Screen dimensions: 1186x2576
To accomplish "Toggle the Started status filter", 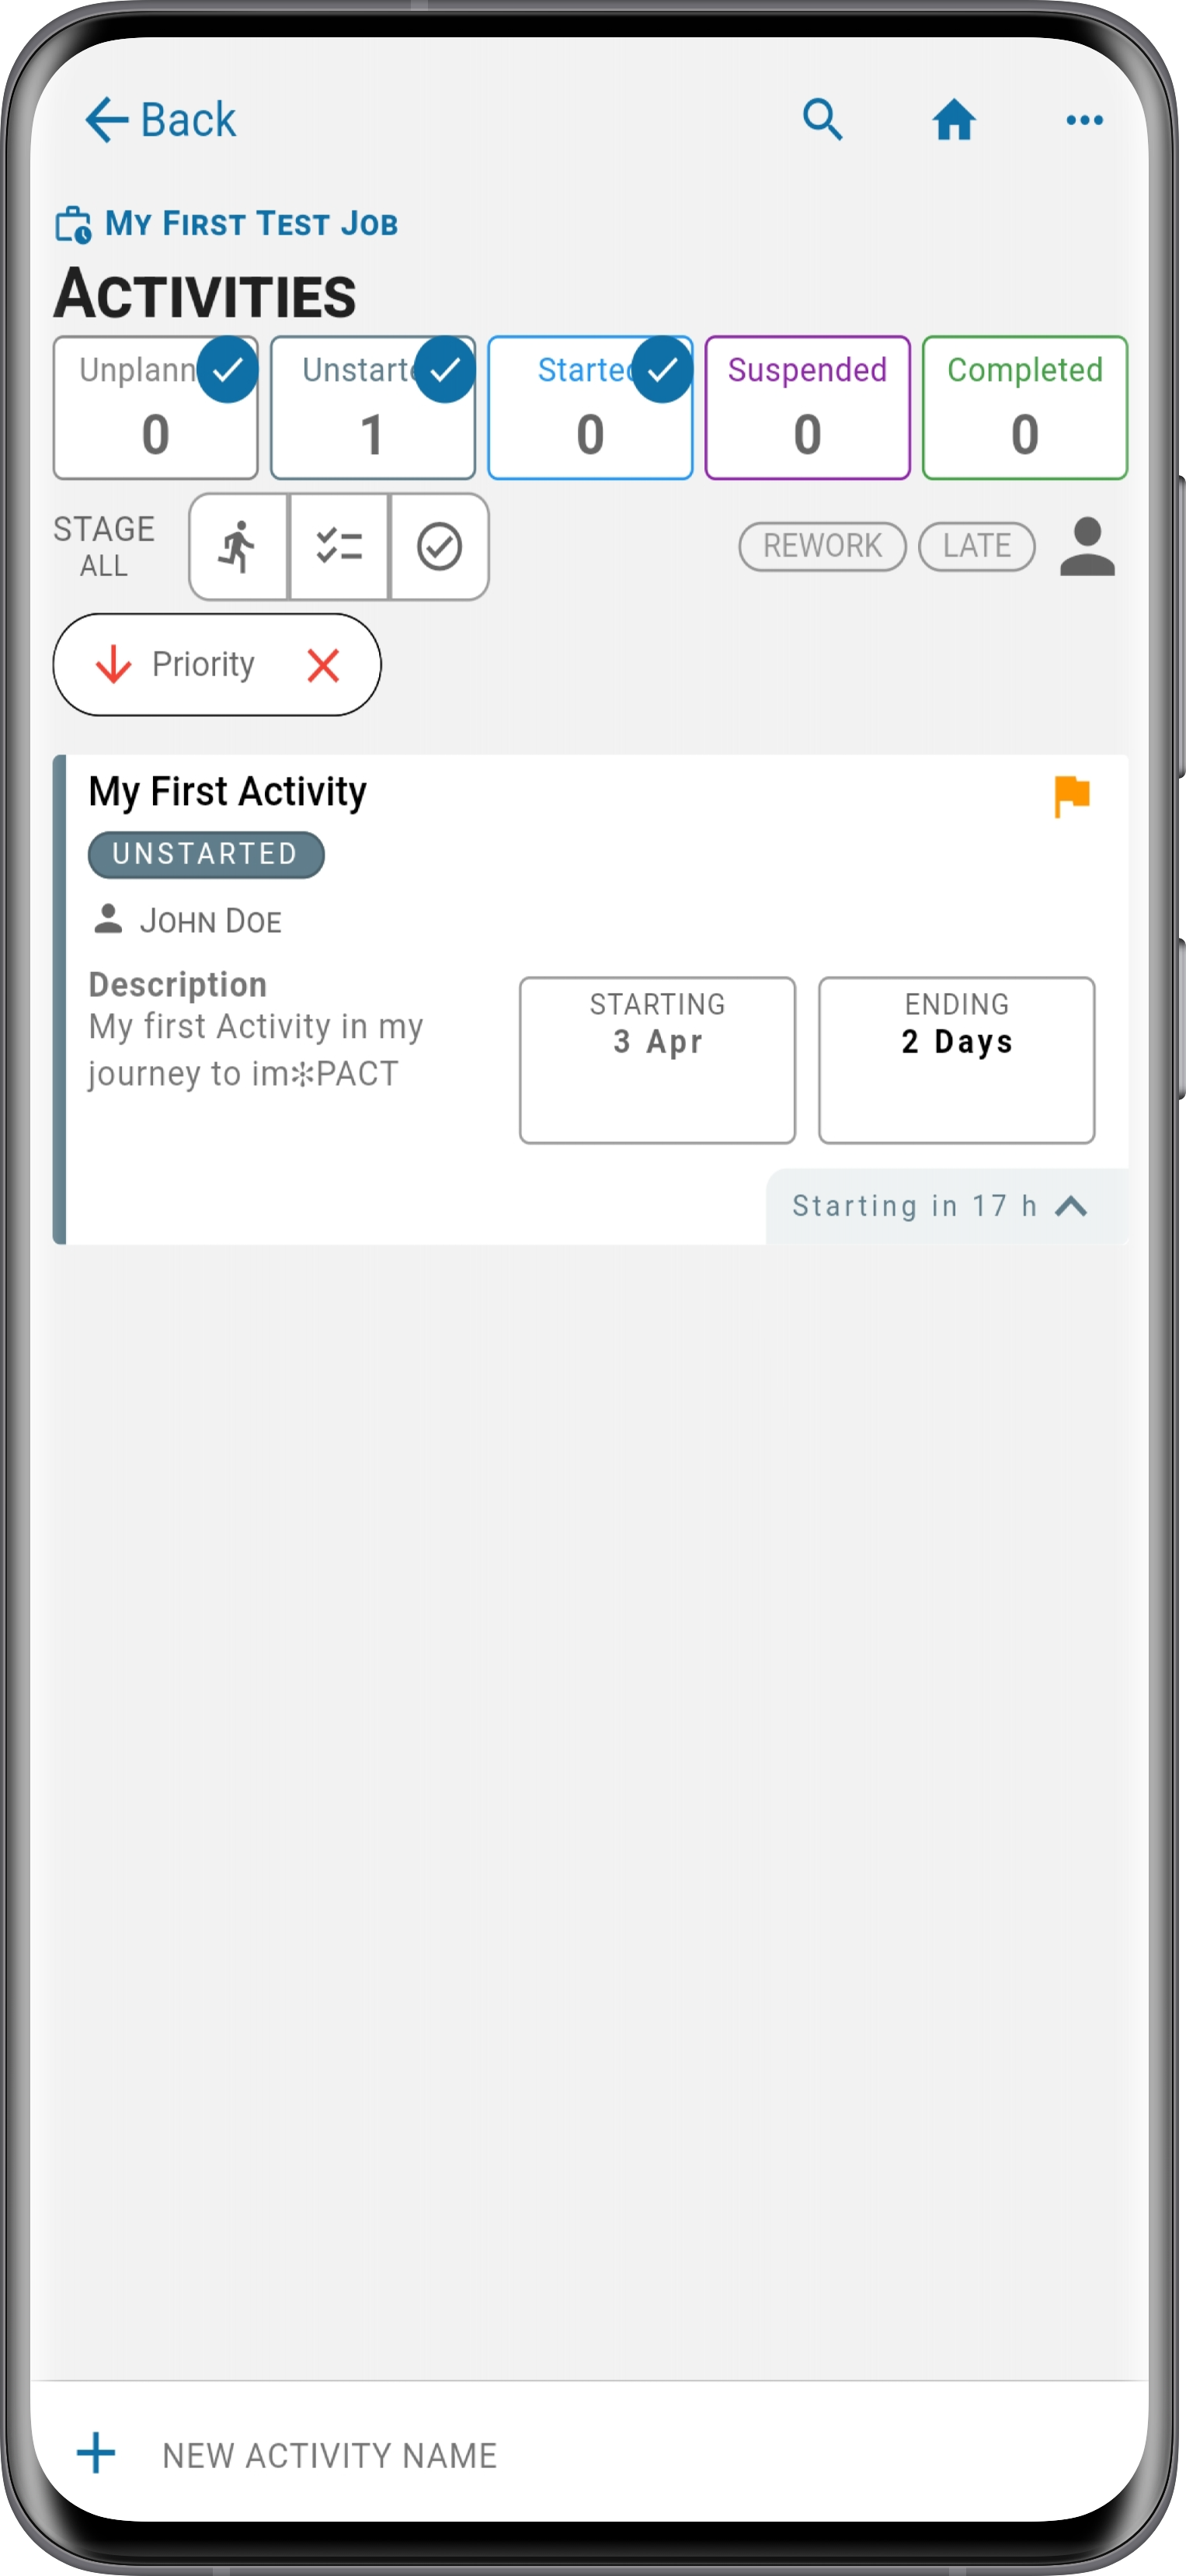I will pos(590,408).
